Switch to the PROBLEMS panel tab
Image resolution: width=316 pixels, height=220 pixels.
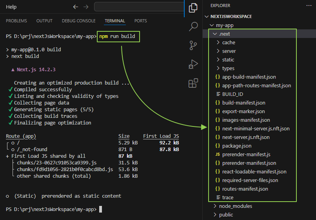pos(16,21)
